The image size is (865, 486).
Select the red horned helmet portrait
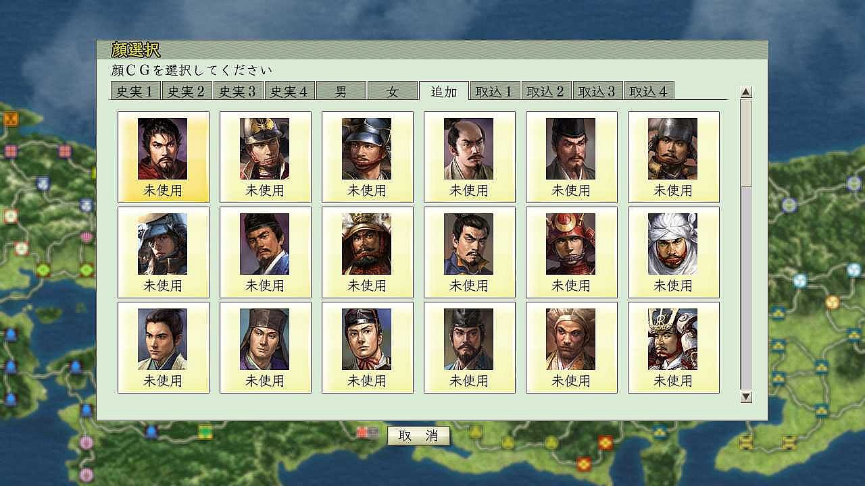tap(571, 252)
